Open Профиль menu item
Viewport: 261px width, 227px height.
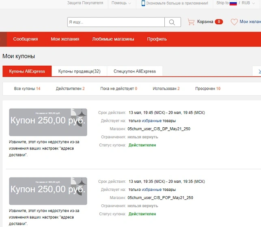[157, 39]
